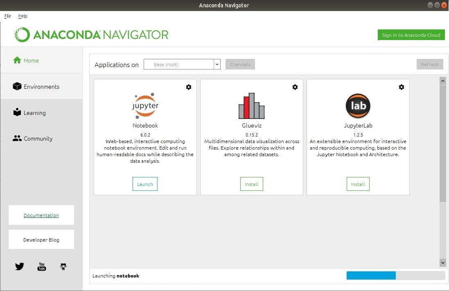This screenshot has width=449, height=291.
Task: Click the 'Applications on' label
Action: click(x=117, y=65)
